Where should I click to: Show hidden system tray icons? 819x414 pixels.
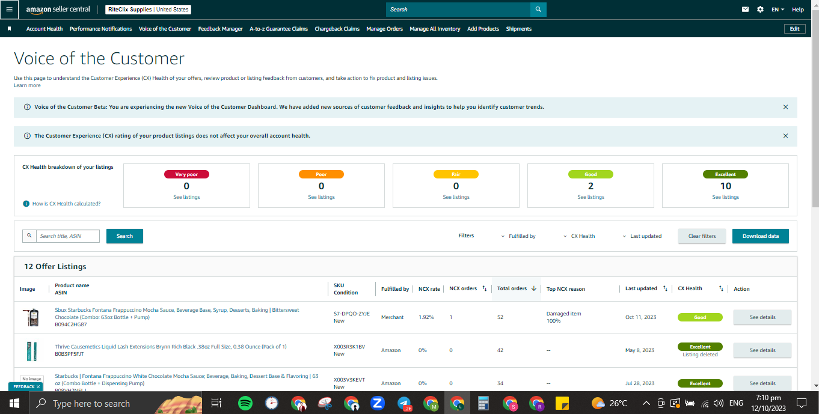click(646, 403)
